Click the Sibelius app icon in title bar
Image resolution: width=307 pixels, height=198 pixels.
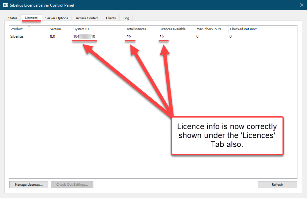pyautogui.click(x=5, y=5)
